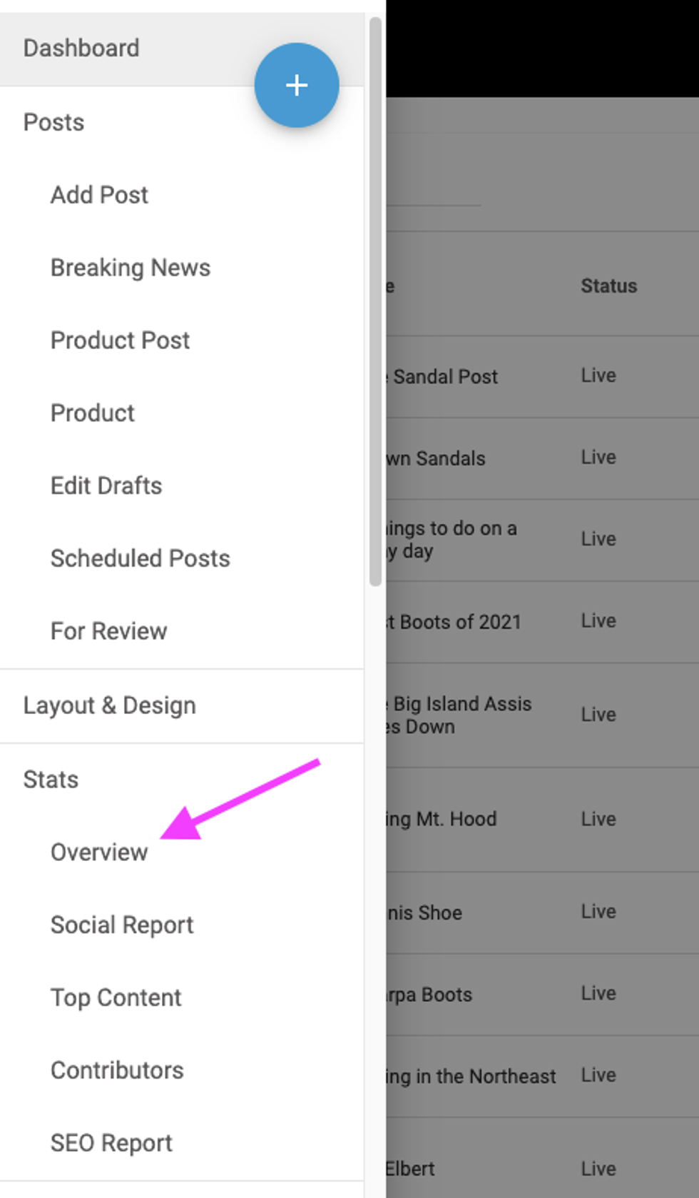Open the SEO Report
Screen dimensions: 699x1198
(111, 1143)
